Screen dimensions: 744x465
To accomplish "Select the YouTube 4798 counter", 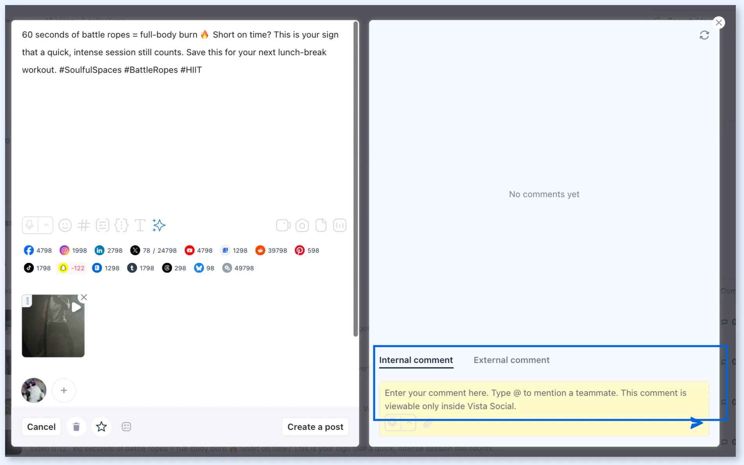I will [x=199, y=250].
